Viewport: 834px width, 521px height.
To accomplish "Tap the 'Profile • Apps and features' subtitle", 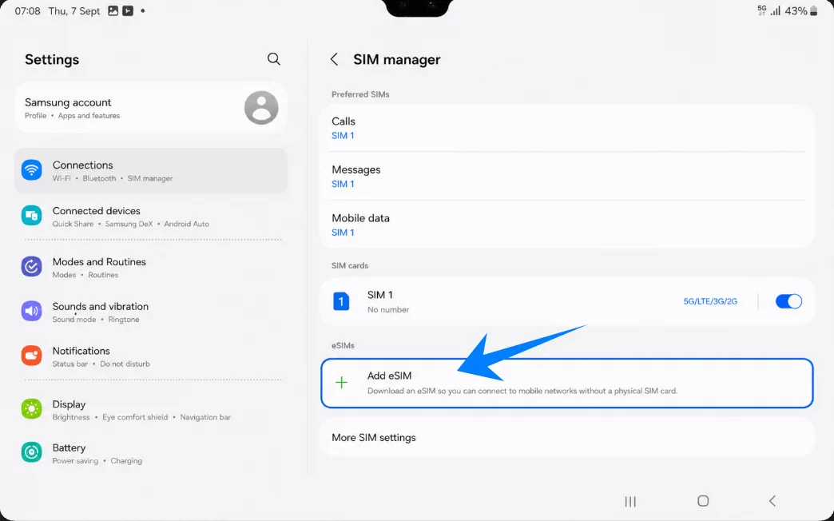I will (x=73, y=116).
